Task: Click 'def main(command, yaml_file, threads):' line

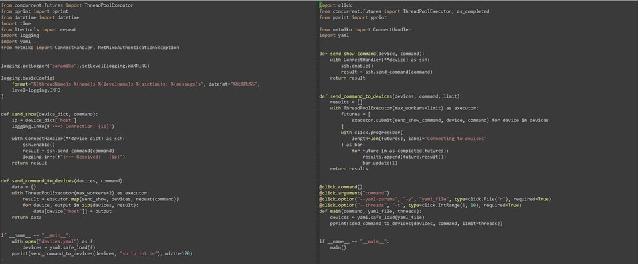Action: (371, 212)
